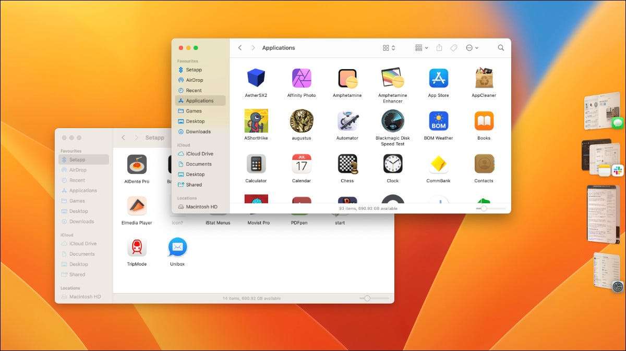Select TripMode icon in Setapp window
Viewport: 626px width, 351px height.
[x=137, y=247]
